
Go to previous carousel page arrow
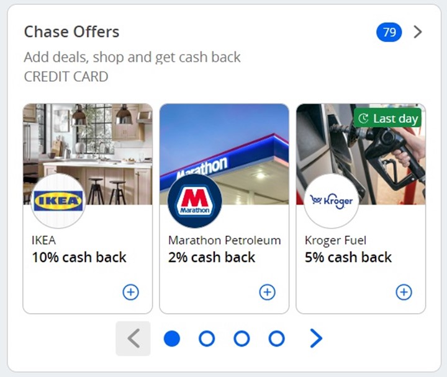(x=133, y=339)
